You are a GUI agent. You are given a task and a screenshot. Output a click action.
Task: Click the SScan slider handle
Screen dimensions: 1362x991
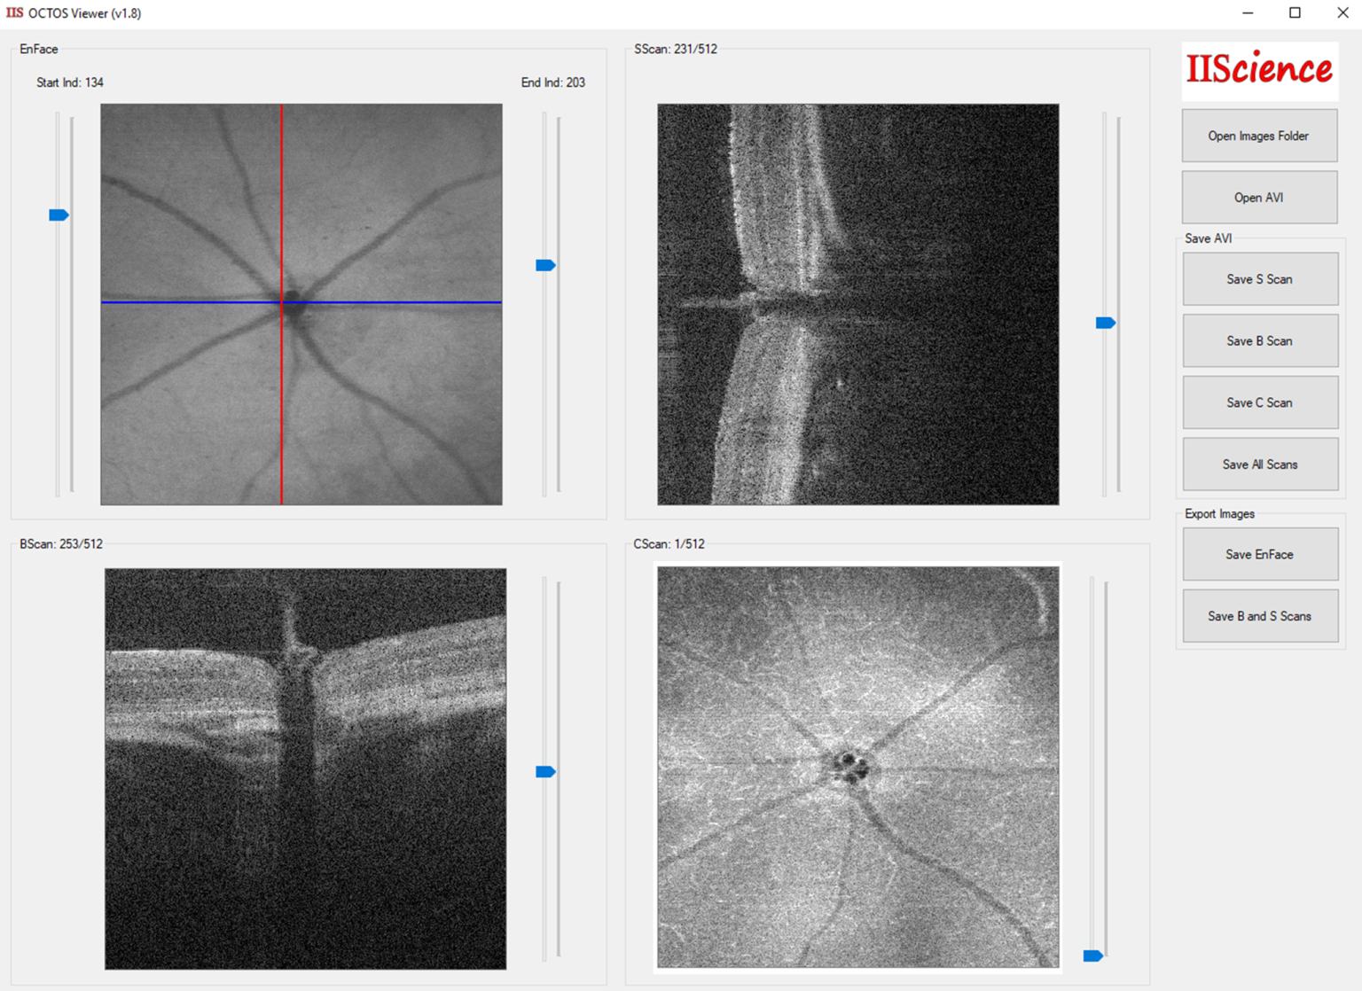pyautogui.click(x=1105, y=323)
